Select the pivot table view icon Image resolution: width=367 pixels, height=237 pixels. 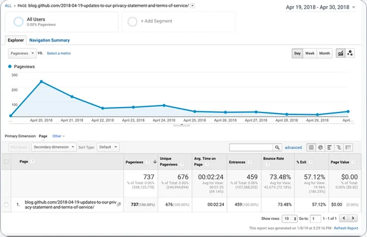click(x=348, y=148)
